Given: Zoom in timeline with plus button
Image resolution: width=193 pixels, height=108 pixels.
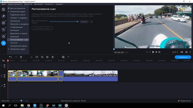Looking at the screenshot, I should [x=27, y=101].
